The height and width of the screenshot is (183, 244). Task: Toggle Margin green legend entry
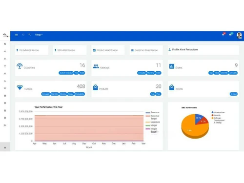pyautogui.click(x=151, y=125)
